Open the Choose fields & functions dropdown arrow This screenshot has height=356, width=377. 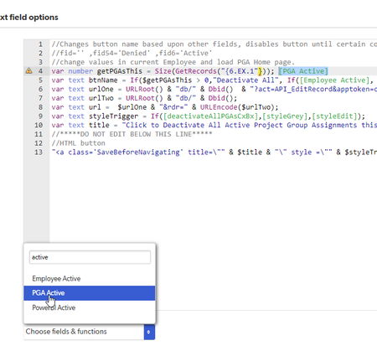149,332
